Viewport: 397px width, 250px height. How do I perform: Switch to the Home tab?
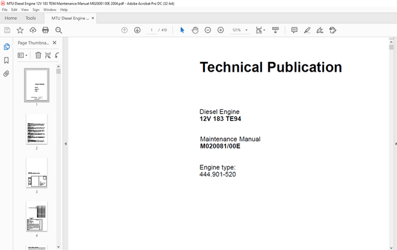(x=11, y=18)
